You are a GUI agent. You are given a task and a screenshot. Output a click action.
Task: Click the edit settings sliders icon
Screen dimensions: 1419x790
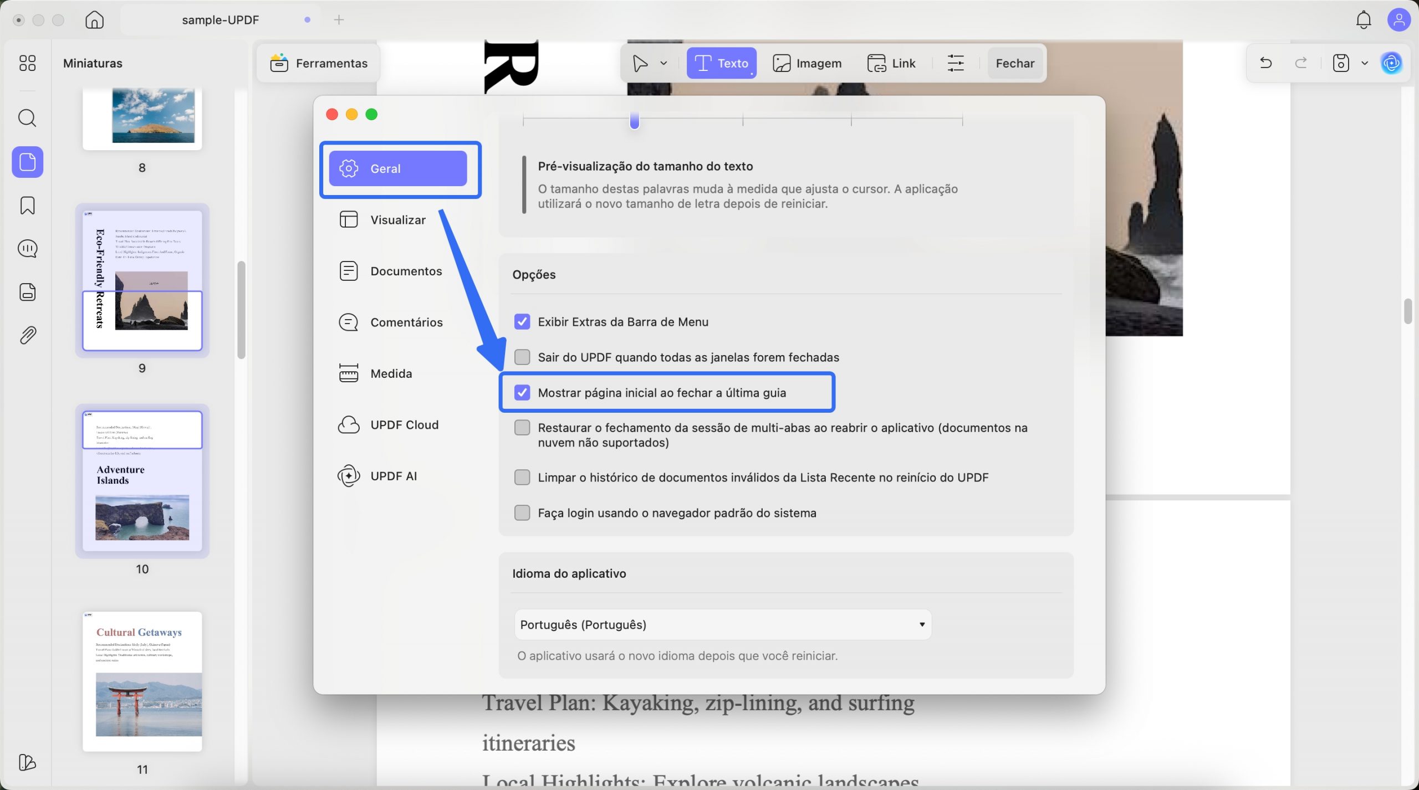[956, 63]
